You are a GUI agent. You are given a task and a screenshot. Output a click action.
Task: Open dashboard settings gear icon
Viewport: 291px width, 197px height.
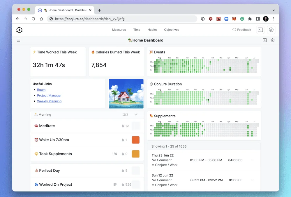[273, 40]
